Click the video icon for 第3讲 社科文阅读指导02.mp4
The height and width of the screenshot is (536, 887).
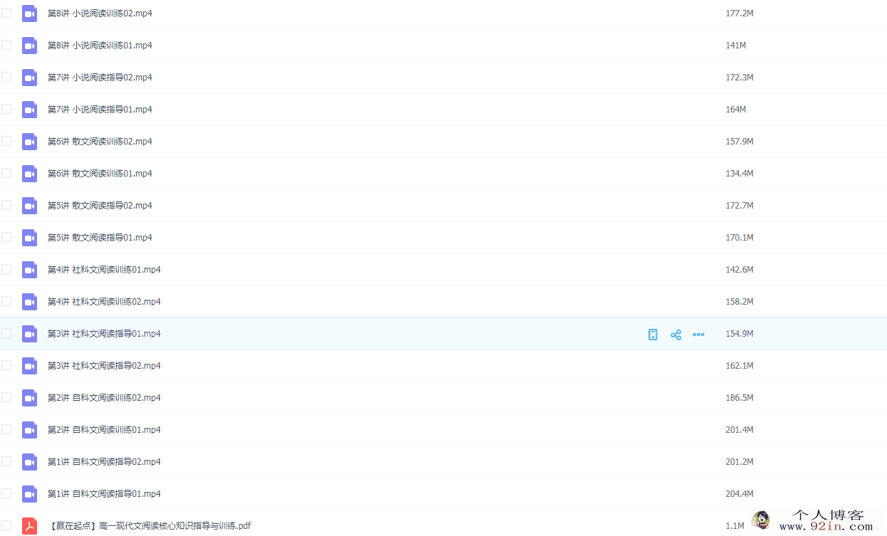pos(29,366)
